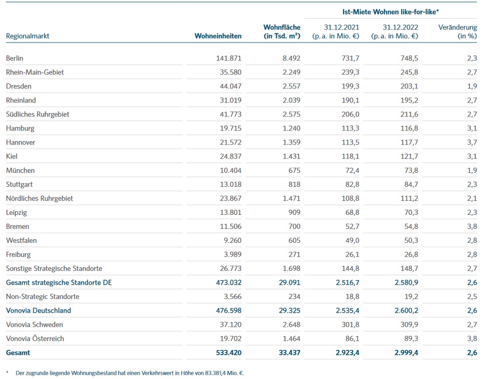
Task: Click the Vonovia Österreich row label
Action: click(x=35, y=339)
